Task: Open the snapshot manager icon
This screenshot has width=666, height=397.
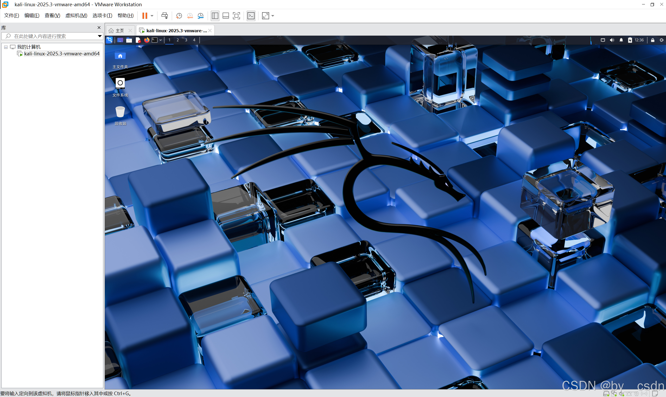Action: pos(201,16)
